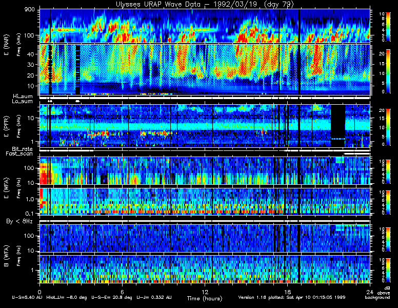This screenshot has width=398, height=308.
Task: Select the 24 hour tick label
Action: coord(370,292)
